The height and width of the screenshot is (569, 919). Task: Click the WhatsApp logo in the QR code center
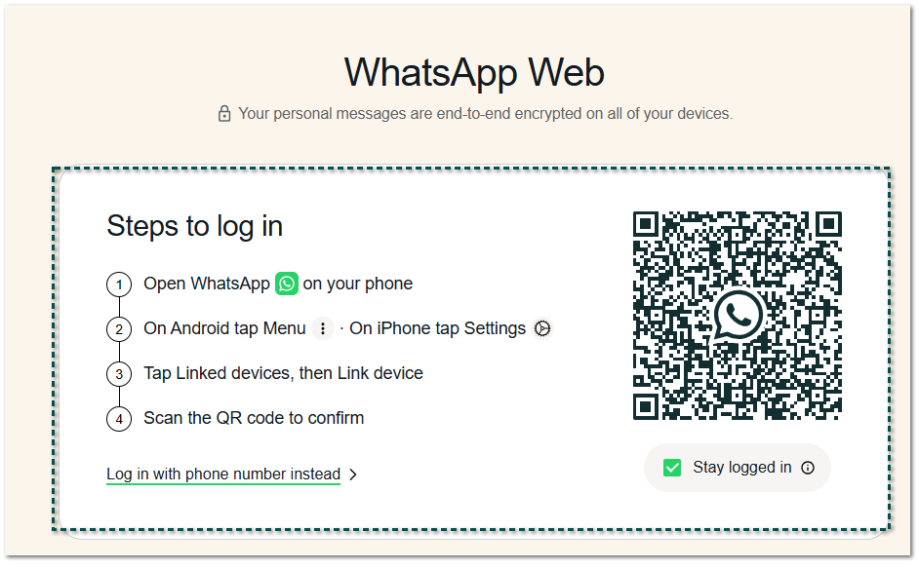(x=738, y=316)
